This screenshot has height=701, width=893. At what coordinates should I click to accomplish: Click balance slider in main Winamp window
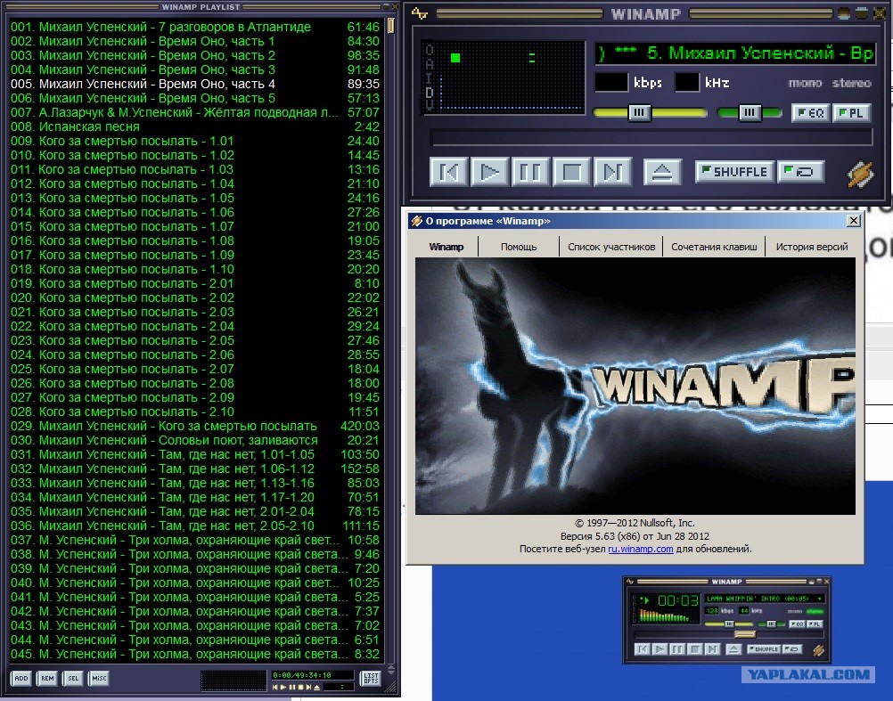pyautogui.click(x=750, y=112)
